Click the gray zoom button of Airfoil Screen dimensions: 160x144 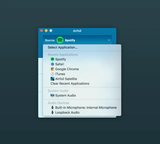point(51,31)
